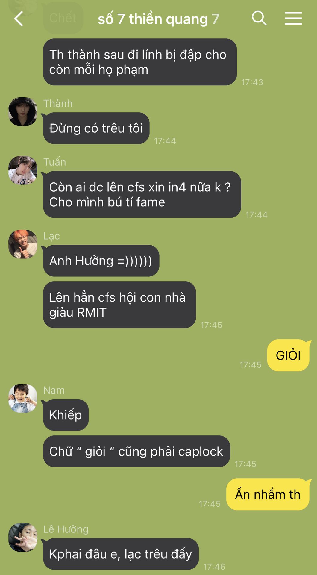Select the Khiếp message bubble
This screenshot has width=317, height=575.
(x=66, y=415)
